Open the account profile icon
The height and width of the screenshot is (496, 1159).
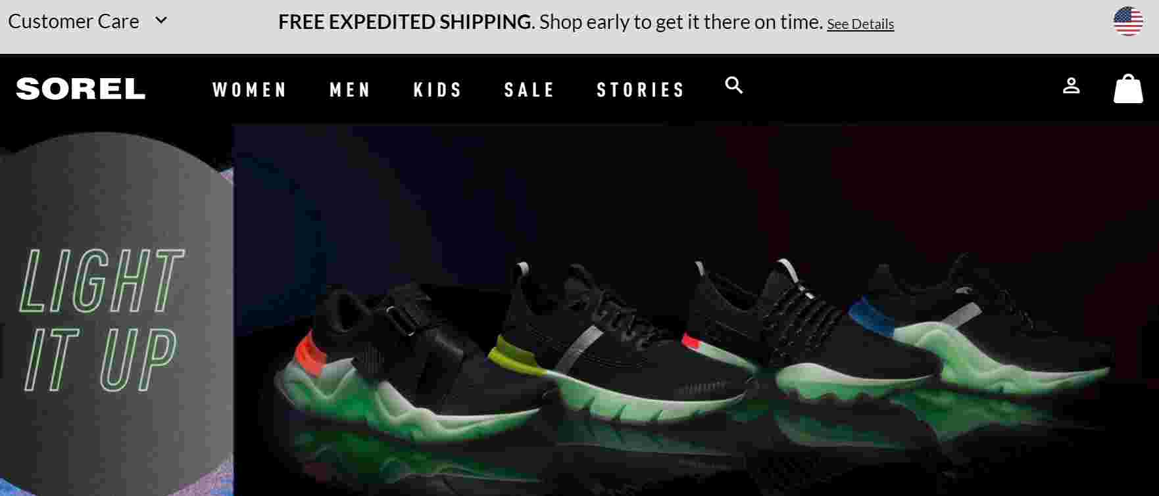click(1072, 86)
